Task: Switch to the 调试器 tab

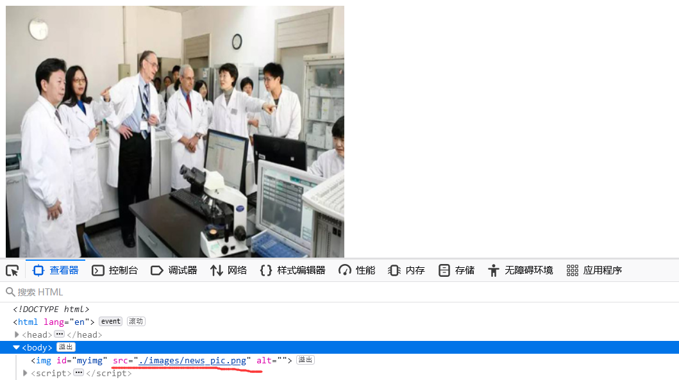Action: click(174, 270)
